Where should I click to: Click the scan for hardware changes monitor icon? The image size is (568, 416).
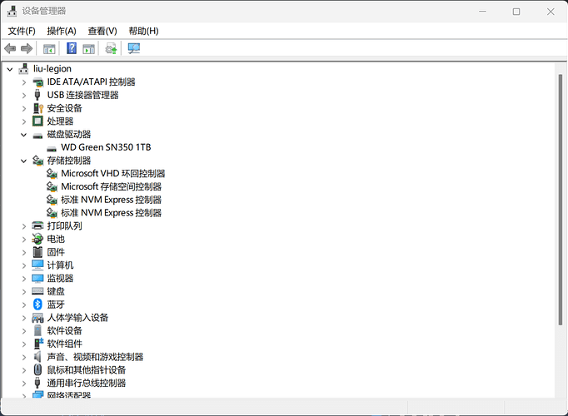133,48
